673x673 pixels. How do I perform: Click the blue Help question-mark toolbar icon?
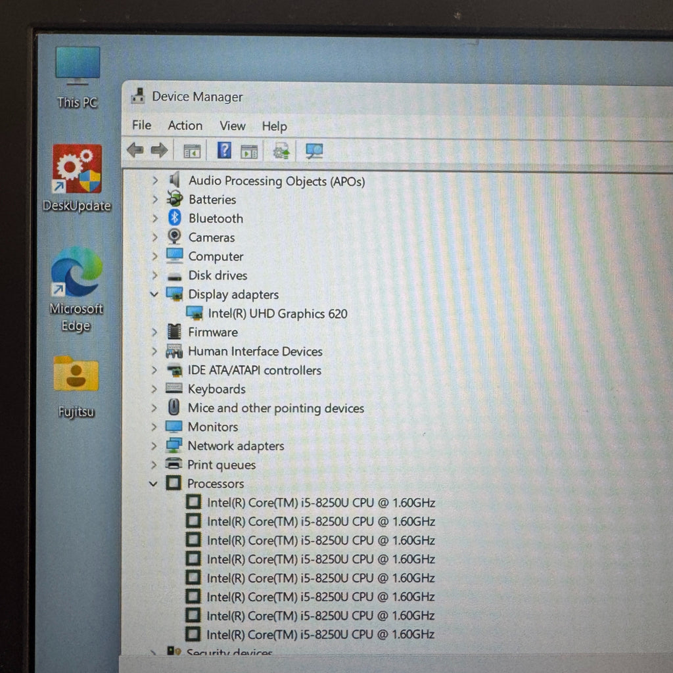[x=224, y=151]
